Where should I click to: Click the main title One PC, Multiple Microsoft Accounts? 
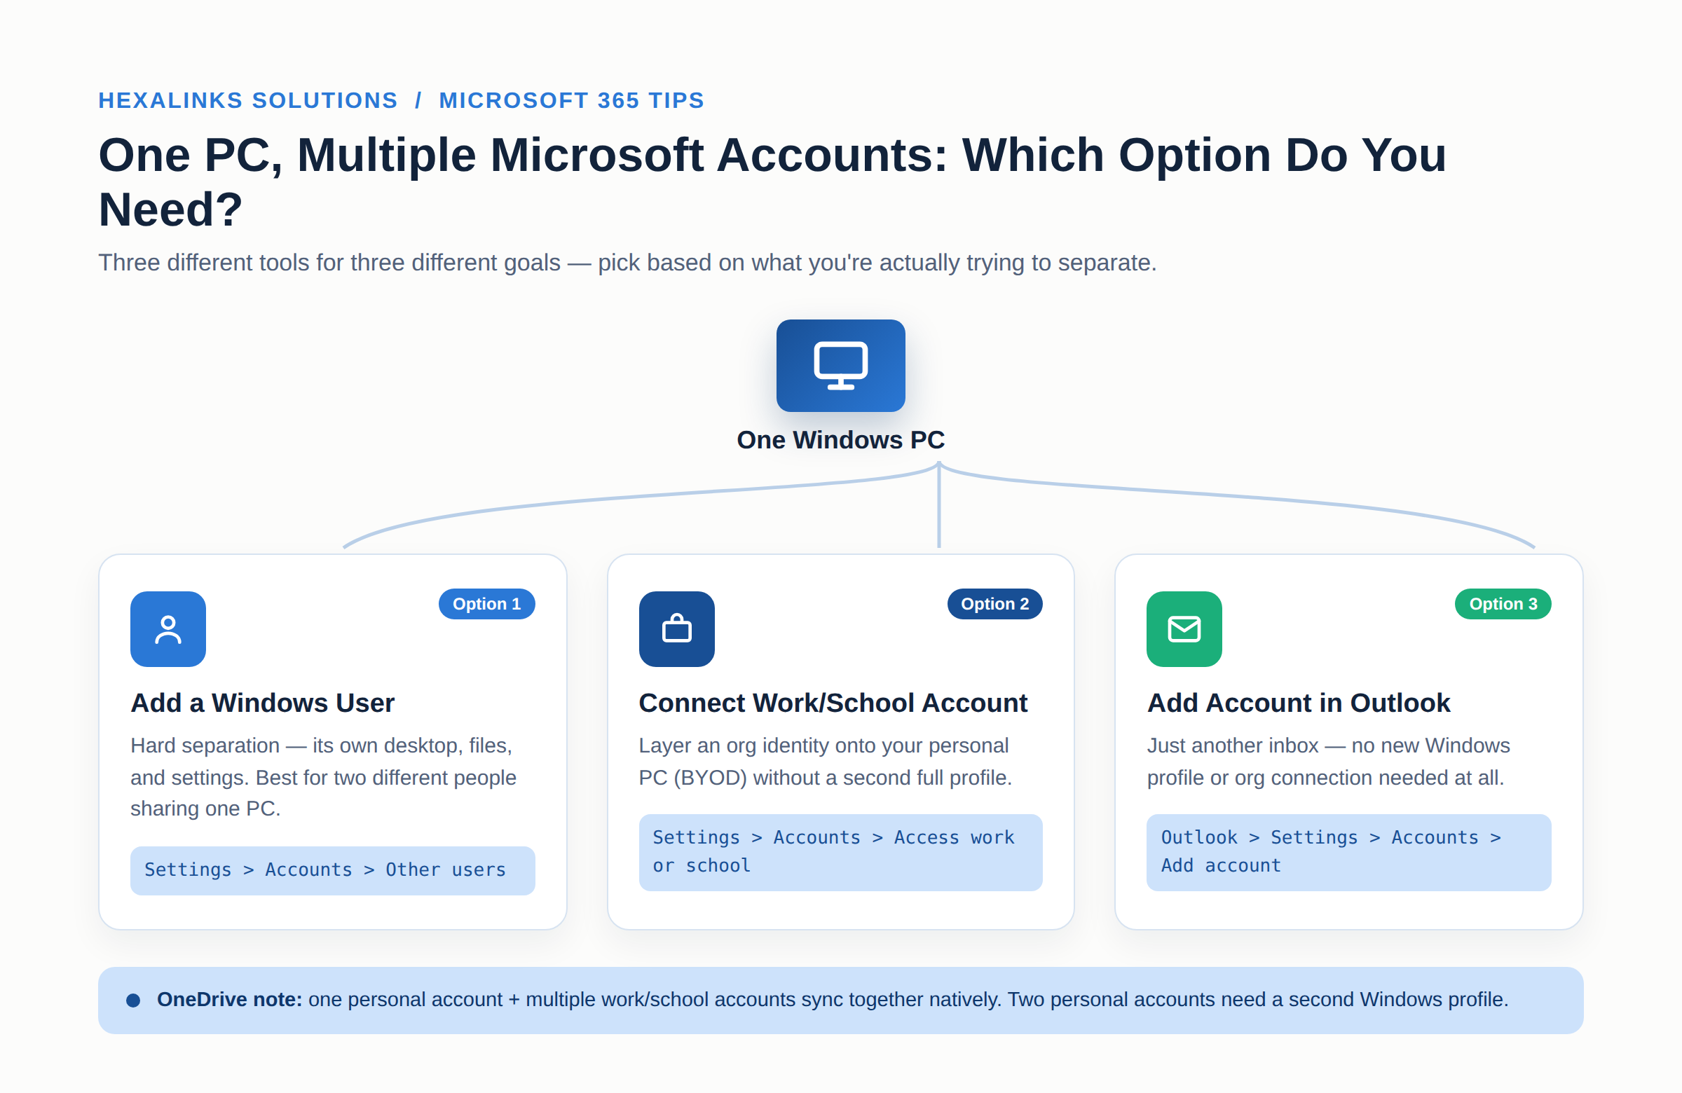(772, 182)
